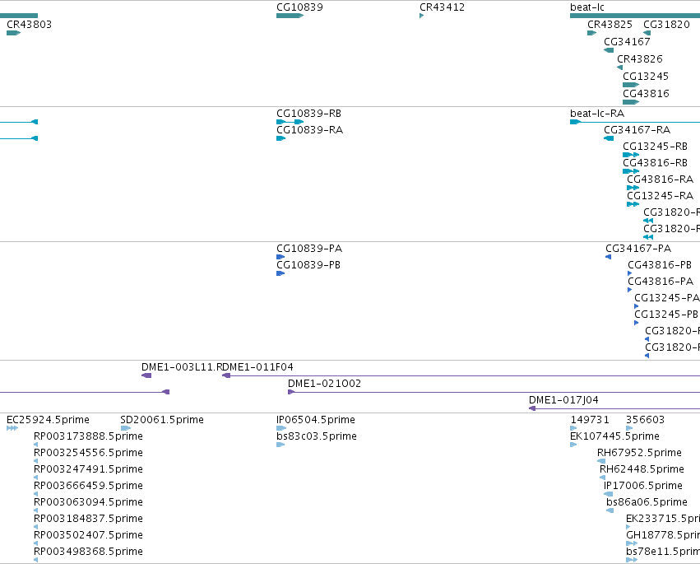700x564 pixels.
Task: Select the CG10839 gene arrow glyph
Action: (x=290, y=16)
